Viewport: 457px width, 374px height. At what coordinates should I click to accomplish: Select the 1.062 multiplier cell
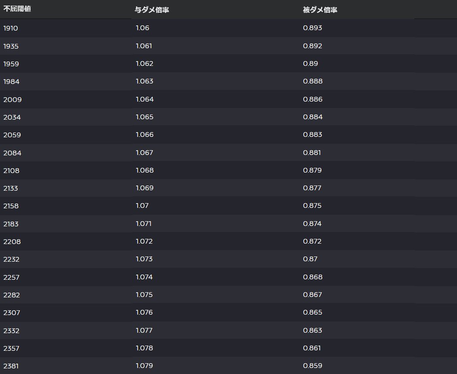pyautogui.click(x=144, y=64)
